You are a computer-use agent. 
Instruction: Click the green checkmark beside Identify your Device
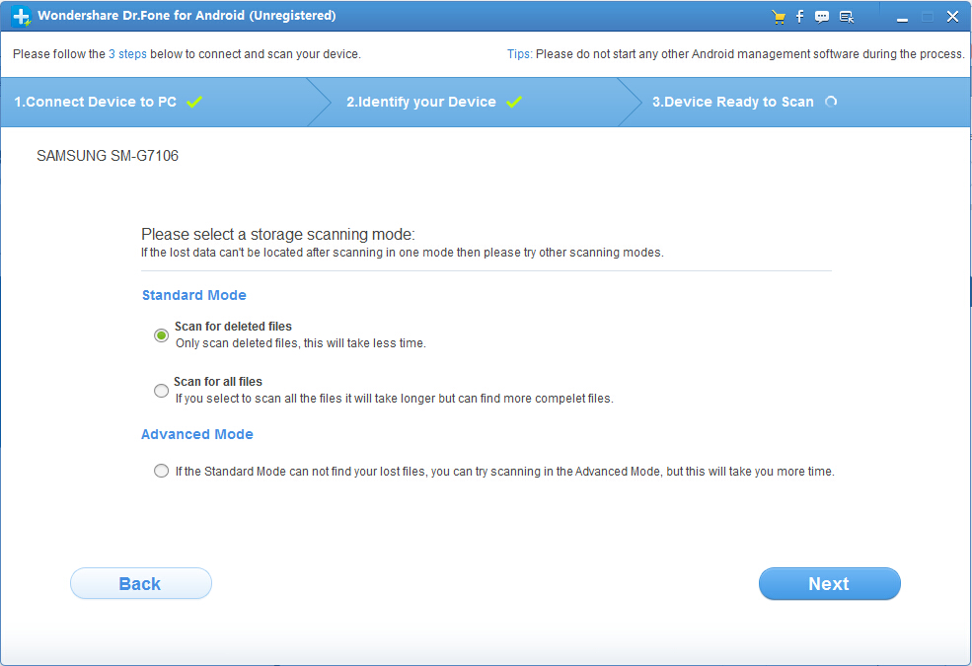[x=514, y=102]
